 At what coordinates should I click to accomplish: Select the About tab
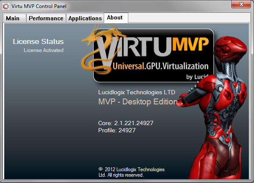(116, 18)
